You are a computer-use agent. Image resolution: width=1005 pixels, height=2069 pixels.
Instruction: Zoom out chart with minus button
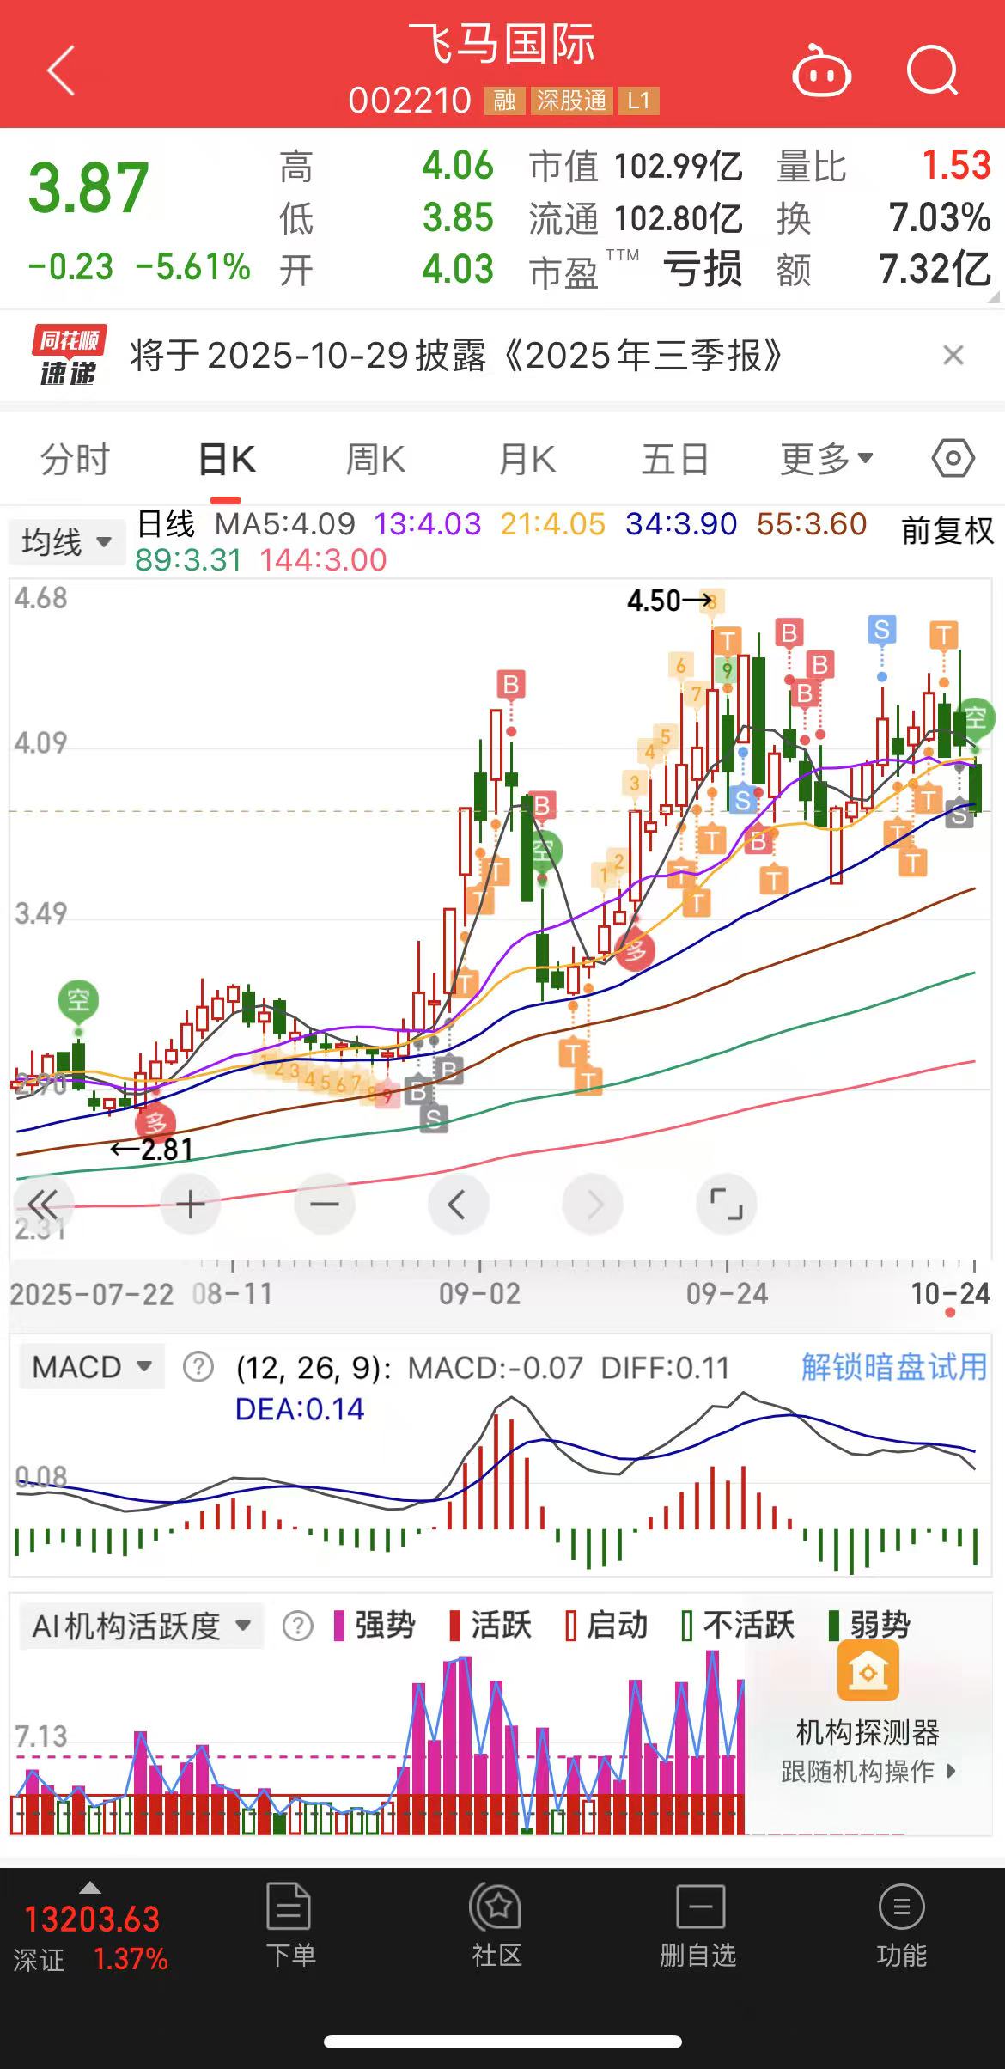(x=324, y=1204)
